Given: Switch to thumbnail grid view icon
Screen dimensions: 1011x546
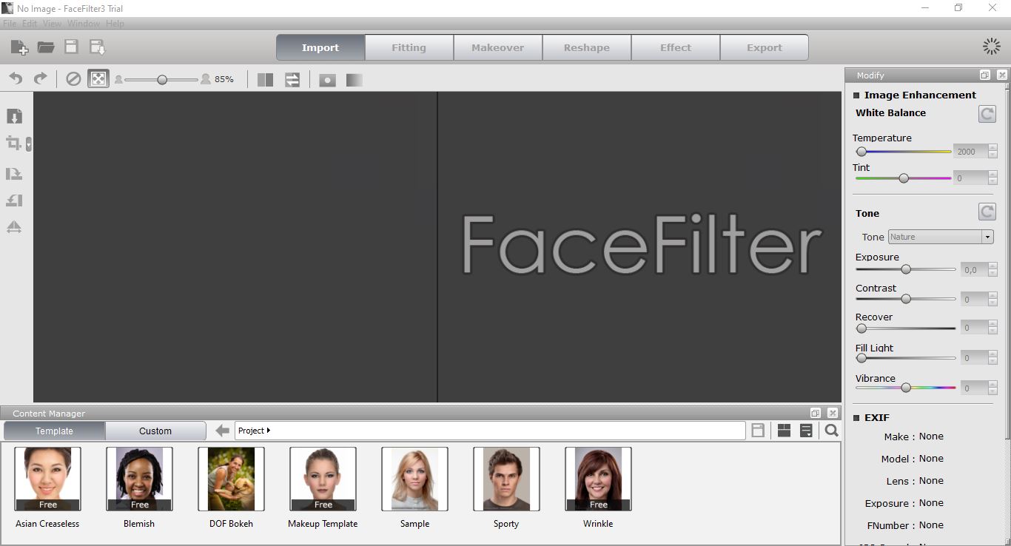Looking at the screenshot, I should [784, 431].
